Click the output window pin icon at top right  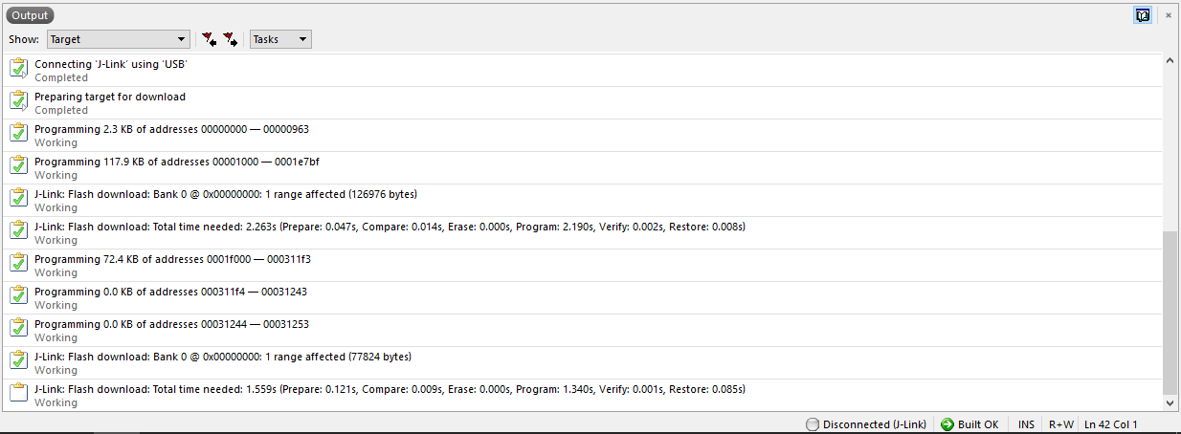pyautogui.click(x=1142, y=15)
